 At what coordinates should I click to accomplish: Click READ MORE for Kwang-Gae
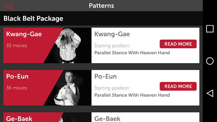pyautogui.click(x=178, y=44)
